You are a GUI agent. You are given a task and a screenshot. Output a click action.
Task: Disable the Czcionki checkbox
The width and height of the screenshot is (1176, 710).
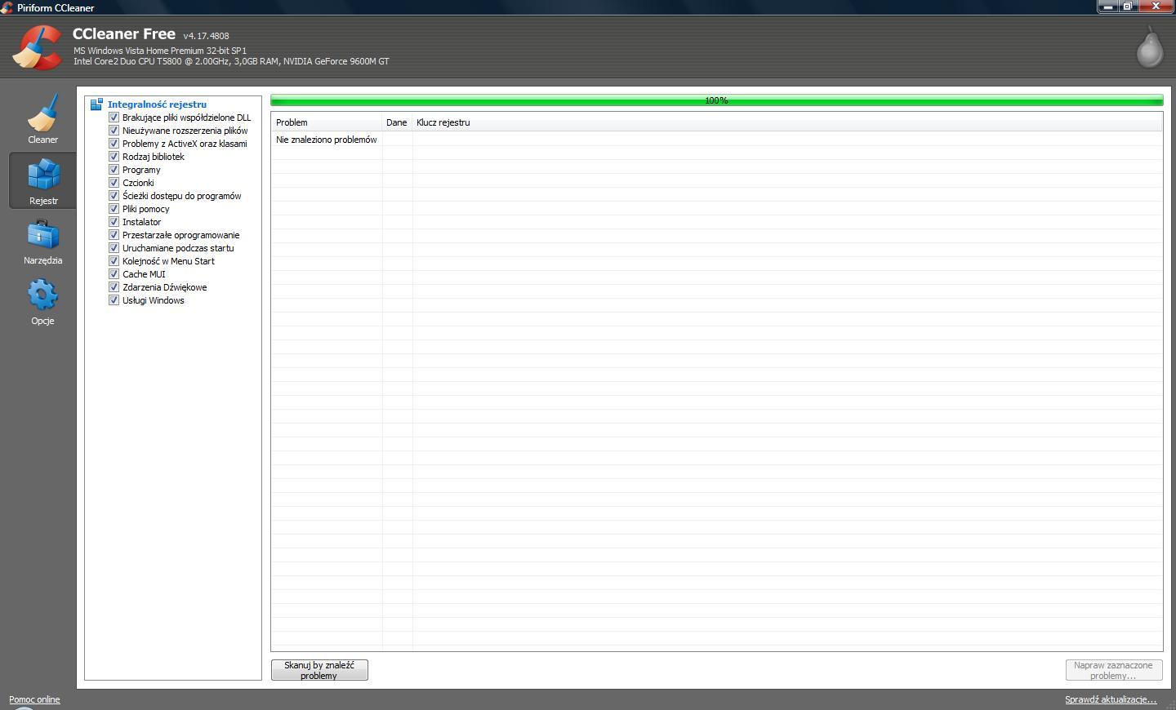pyautogui.click(x=114, y=183)
